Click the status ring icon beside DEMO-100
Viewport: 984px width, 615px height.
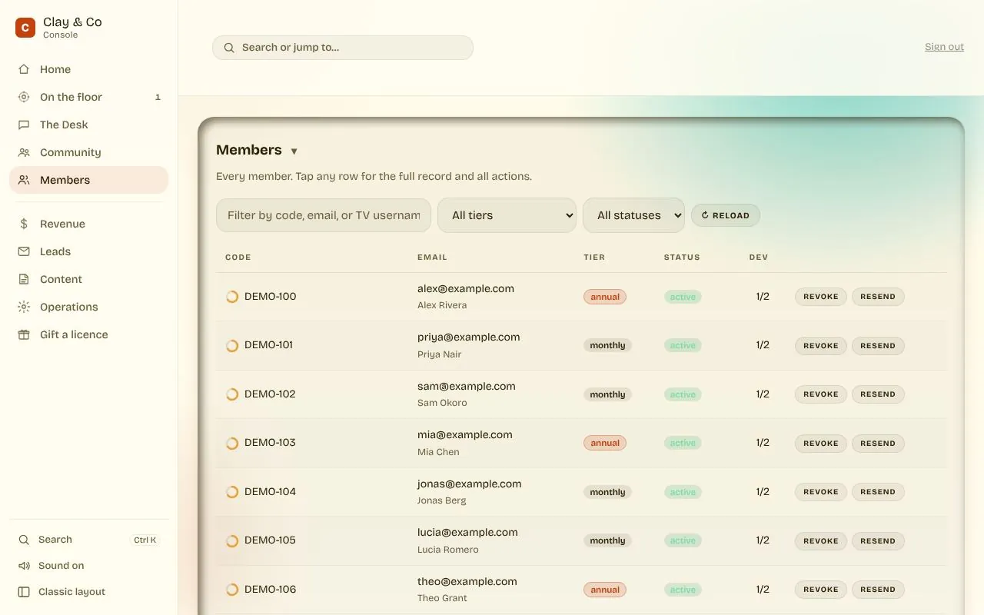tap(232, 297)
